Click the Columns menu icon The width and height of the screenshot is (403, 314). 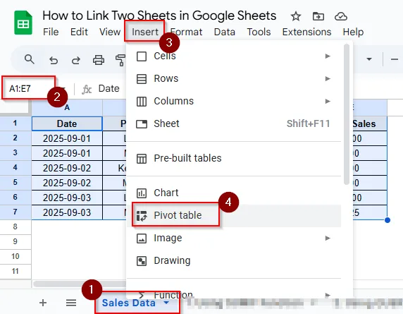pyautogui.click(x=142, y=102)
